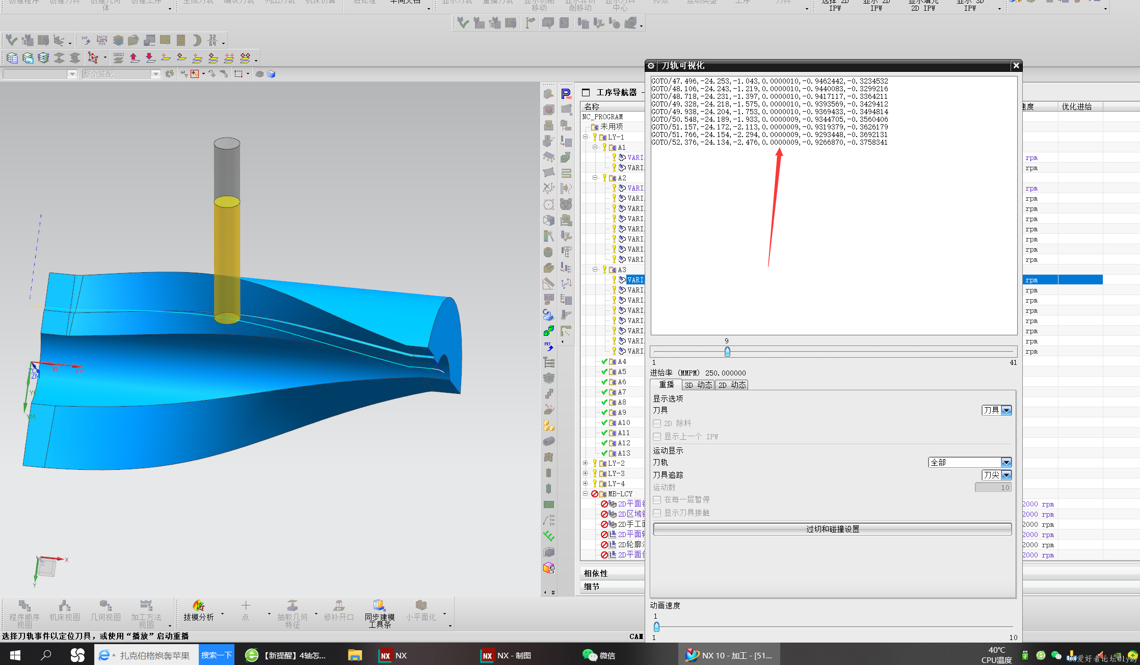The width and height of the screenshot is (1140, 665).
Task: Collapse the LY-1 tree node
Action: [586, 137]
